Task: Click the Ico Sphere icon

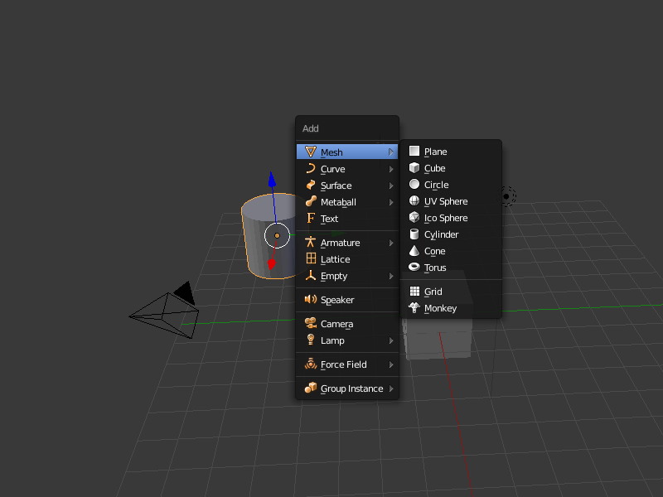Action: pos(414,217)
